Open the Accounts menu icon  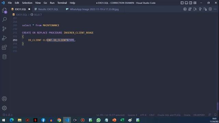pos(4,99)
